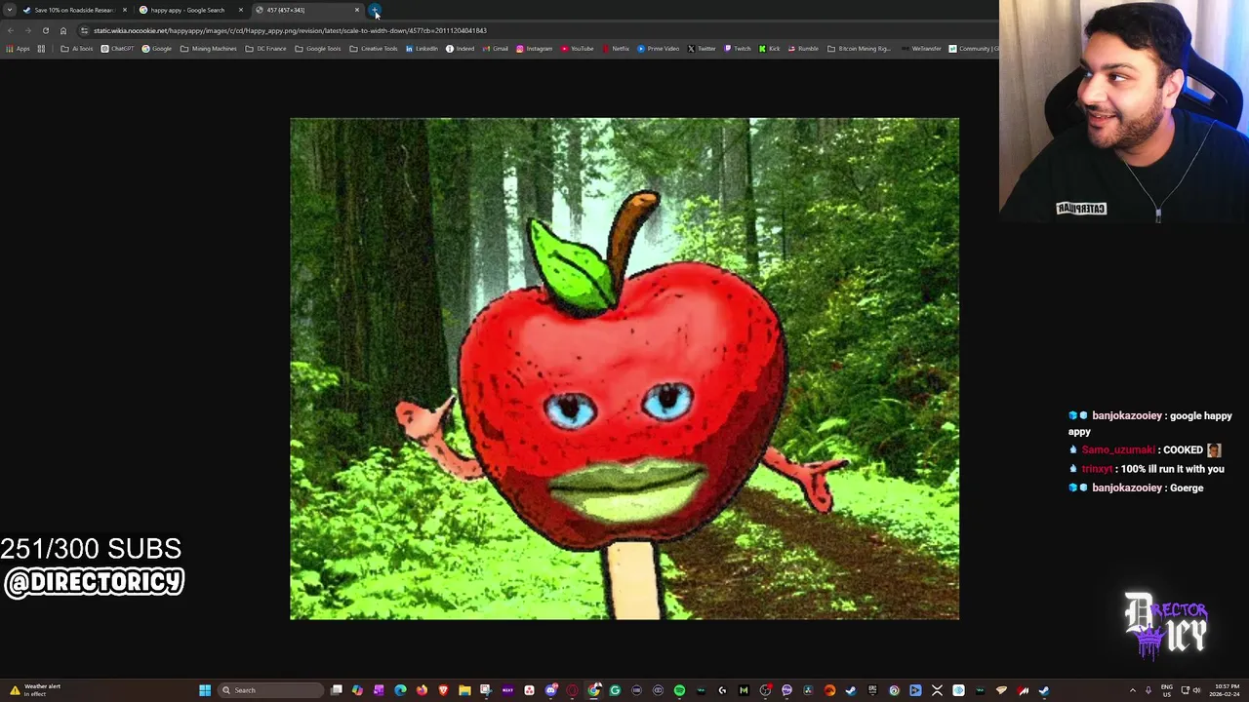Expand the AI Tools bookmark folder
The image size is (1249, 702).
point(77,49)
